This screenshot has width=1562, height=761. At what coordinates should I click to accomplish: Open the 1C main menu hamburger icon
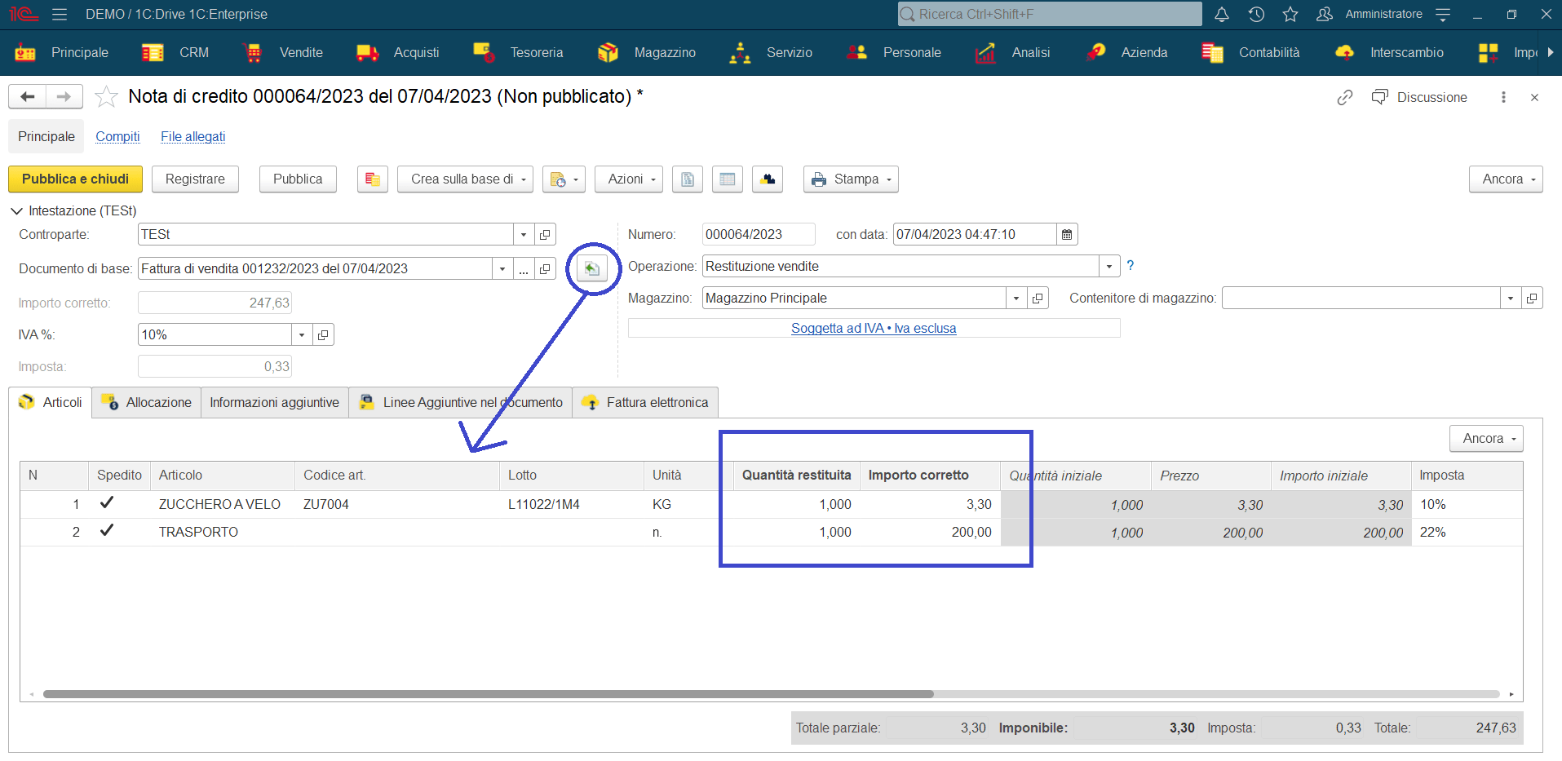click(x=60, y=14)
